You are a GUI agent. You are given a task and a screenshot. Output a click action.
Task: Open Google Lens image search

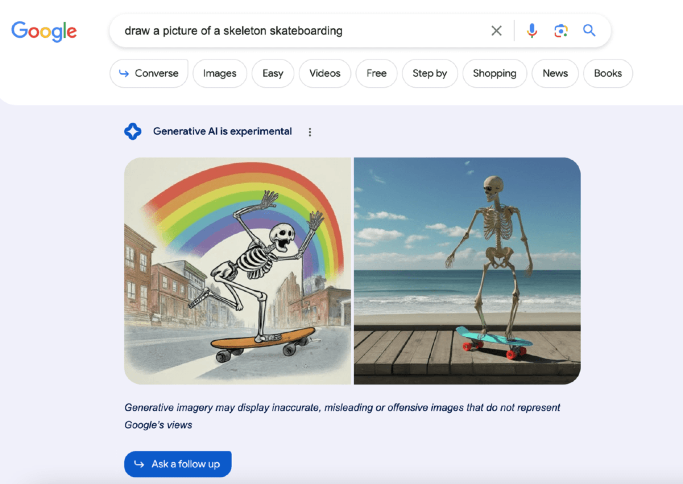click(x=560, y=30)
